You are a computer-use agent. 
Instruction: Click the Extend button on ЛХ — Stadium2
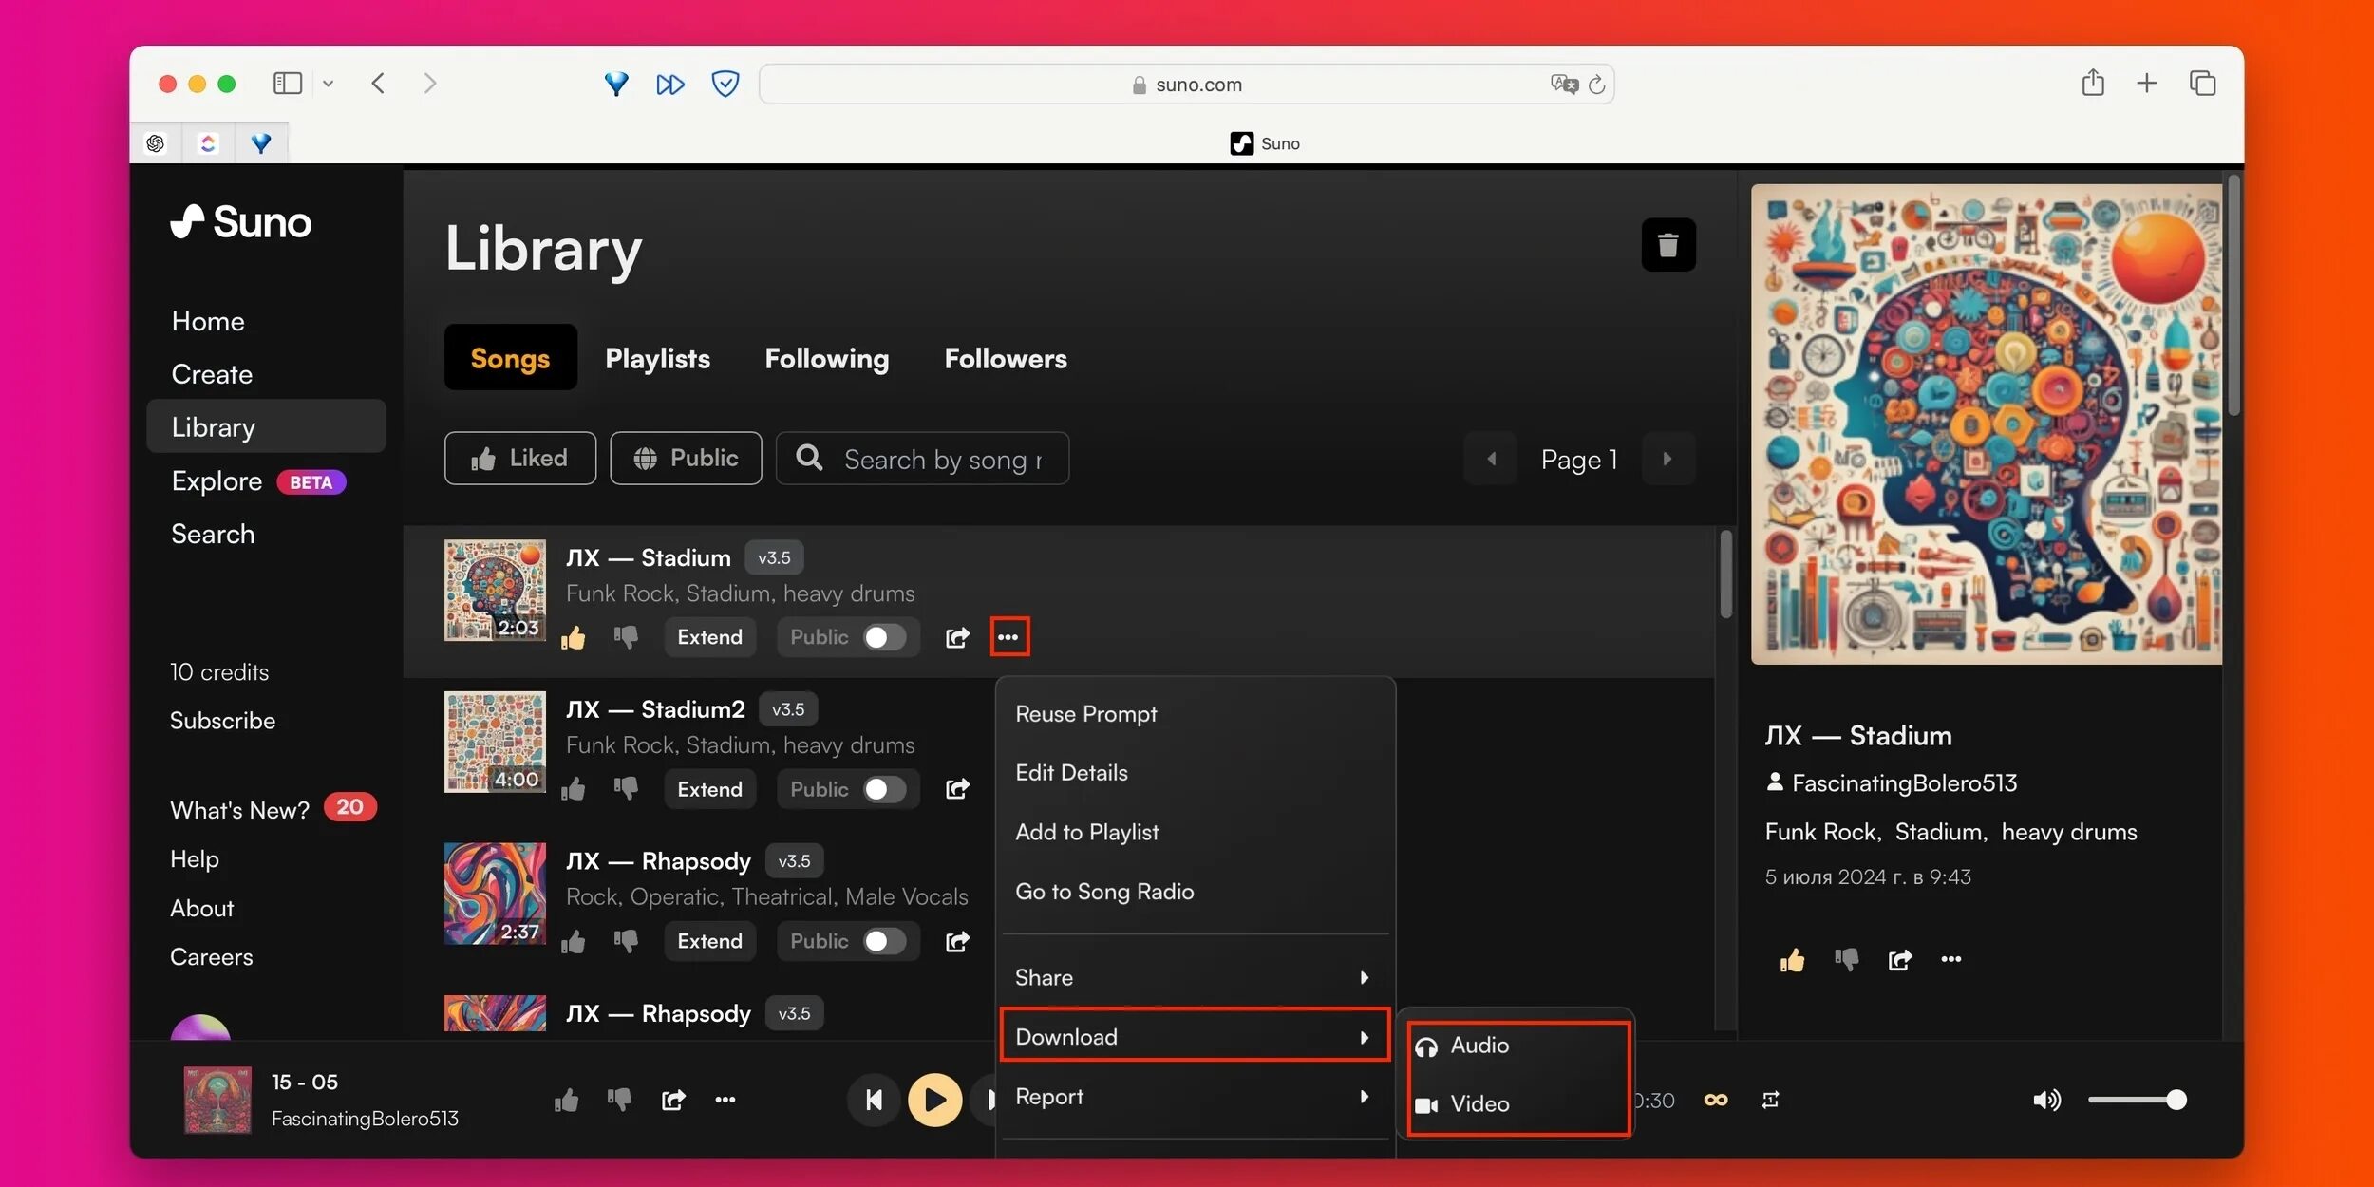709,789
